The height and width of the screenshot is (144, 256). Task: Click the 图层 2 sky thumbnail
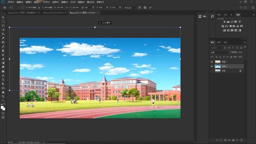(218, 66)
